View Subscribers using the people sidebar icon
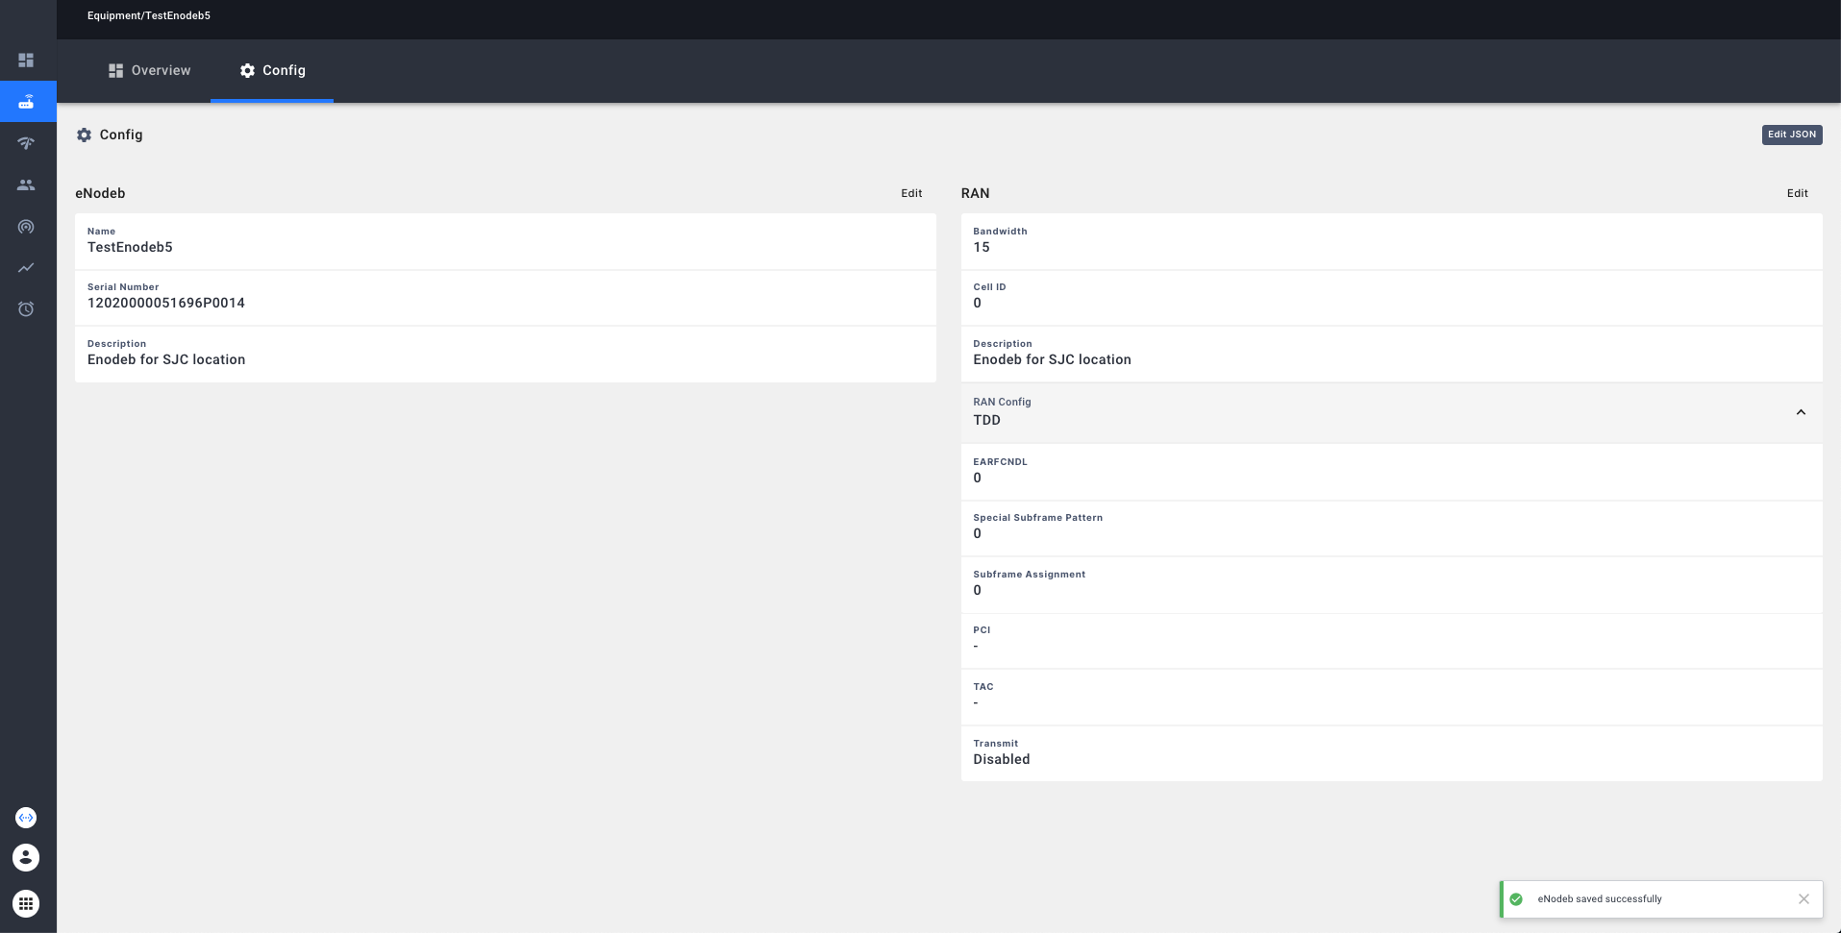This screenshot has height=933, width=1841. tap(27, 184)
